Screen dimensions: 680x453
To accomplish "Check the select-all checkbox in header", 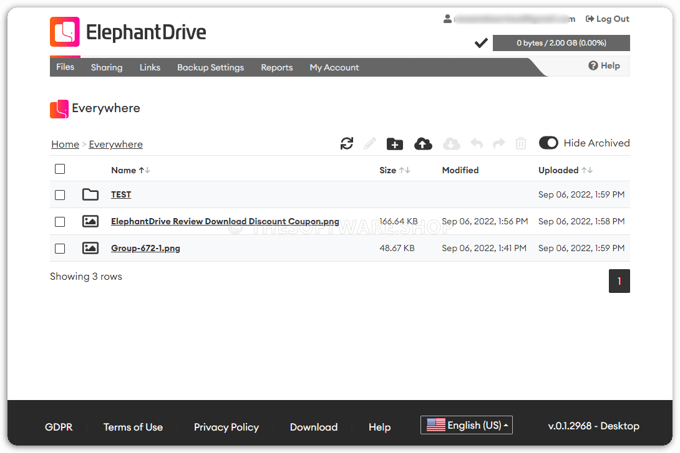I will point(60,169).
